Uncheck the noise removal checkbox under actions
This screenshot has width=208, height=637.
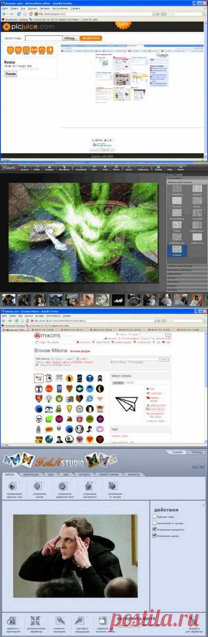[x=155, y=536]
